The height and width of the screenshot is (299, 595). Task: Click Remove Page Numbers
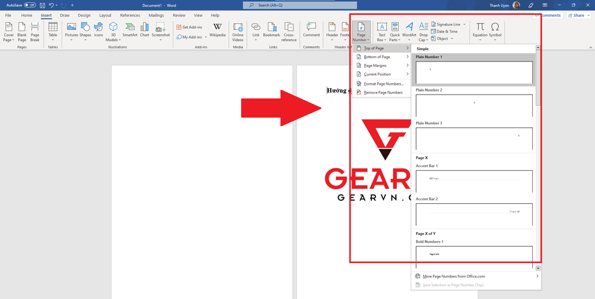[382, 92]
